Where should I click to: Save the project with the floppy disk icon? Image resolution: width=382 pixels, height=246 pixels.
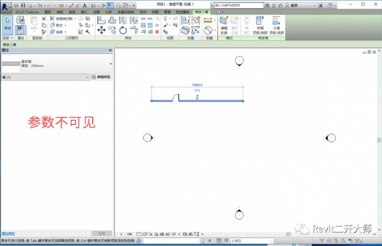coord(23,5)
